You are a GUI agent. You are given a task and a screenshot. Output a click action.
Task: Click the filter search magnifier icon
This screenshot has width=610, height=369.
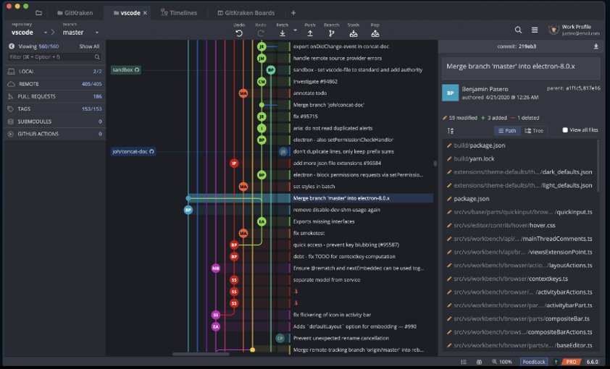[x=97, y=56]
